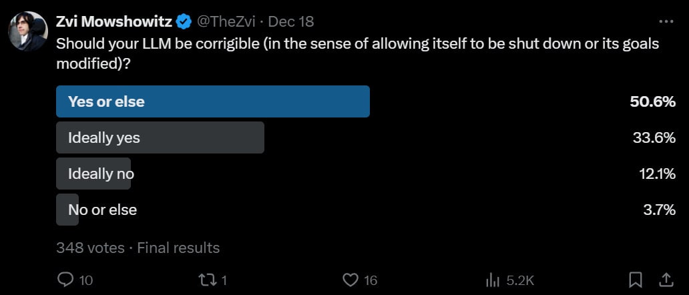Select the "Ideally yes" poll option

coord(160,137)
